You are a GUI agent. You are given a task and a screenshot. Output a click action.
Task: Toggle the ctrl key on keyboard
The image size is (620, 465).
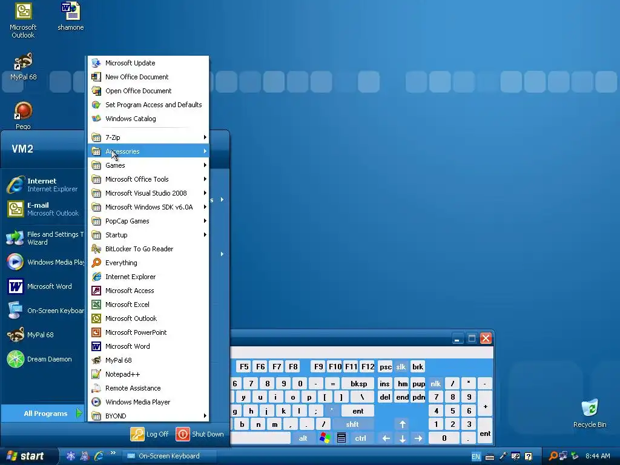[x=360, y=438]
